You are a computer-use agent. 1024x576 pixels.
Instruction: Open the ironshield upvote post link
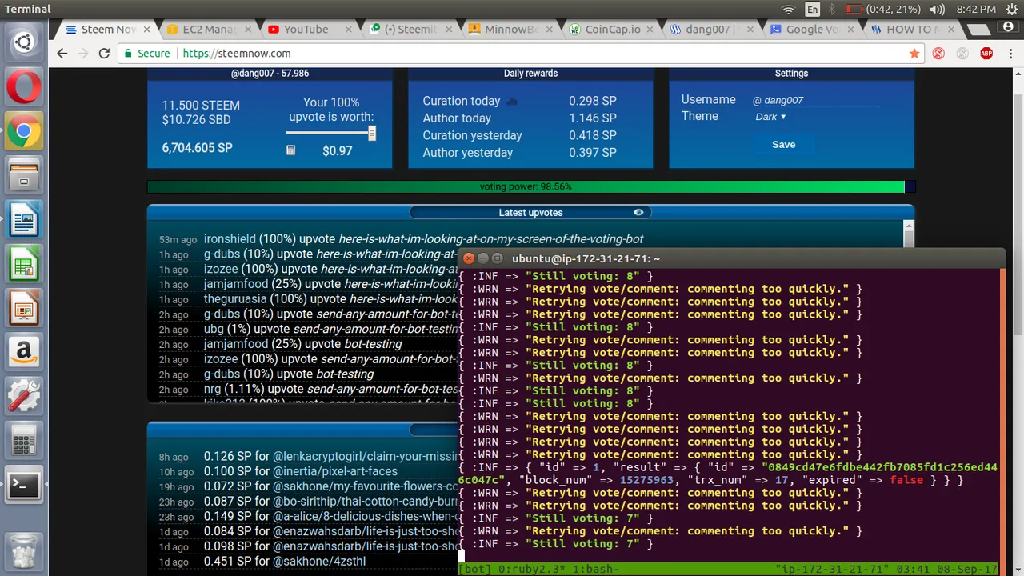click(x=490, y=239)
